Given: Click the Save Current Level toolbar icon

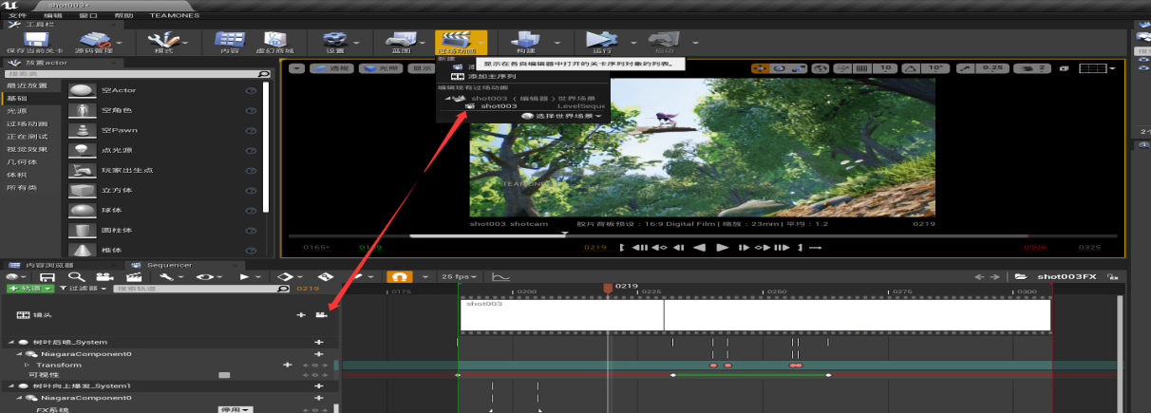Looking at the screenshot, I should (35, 40).
